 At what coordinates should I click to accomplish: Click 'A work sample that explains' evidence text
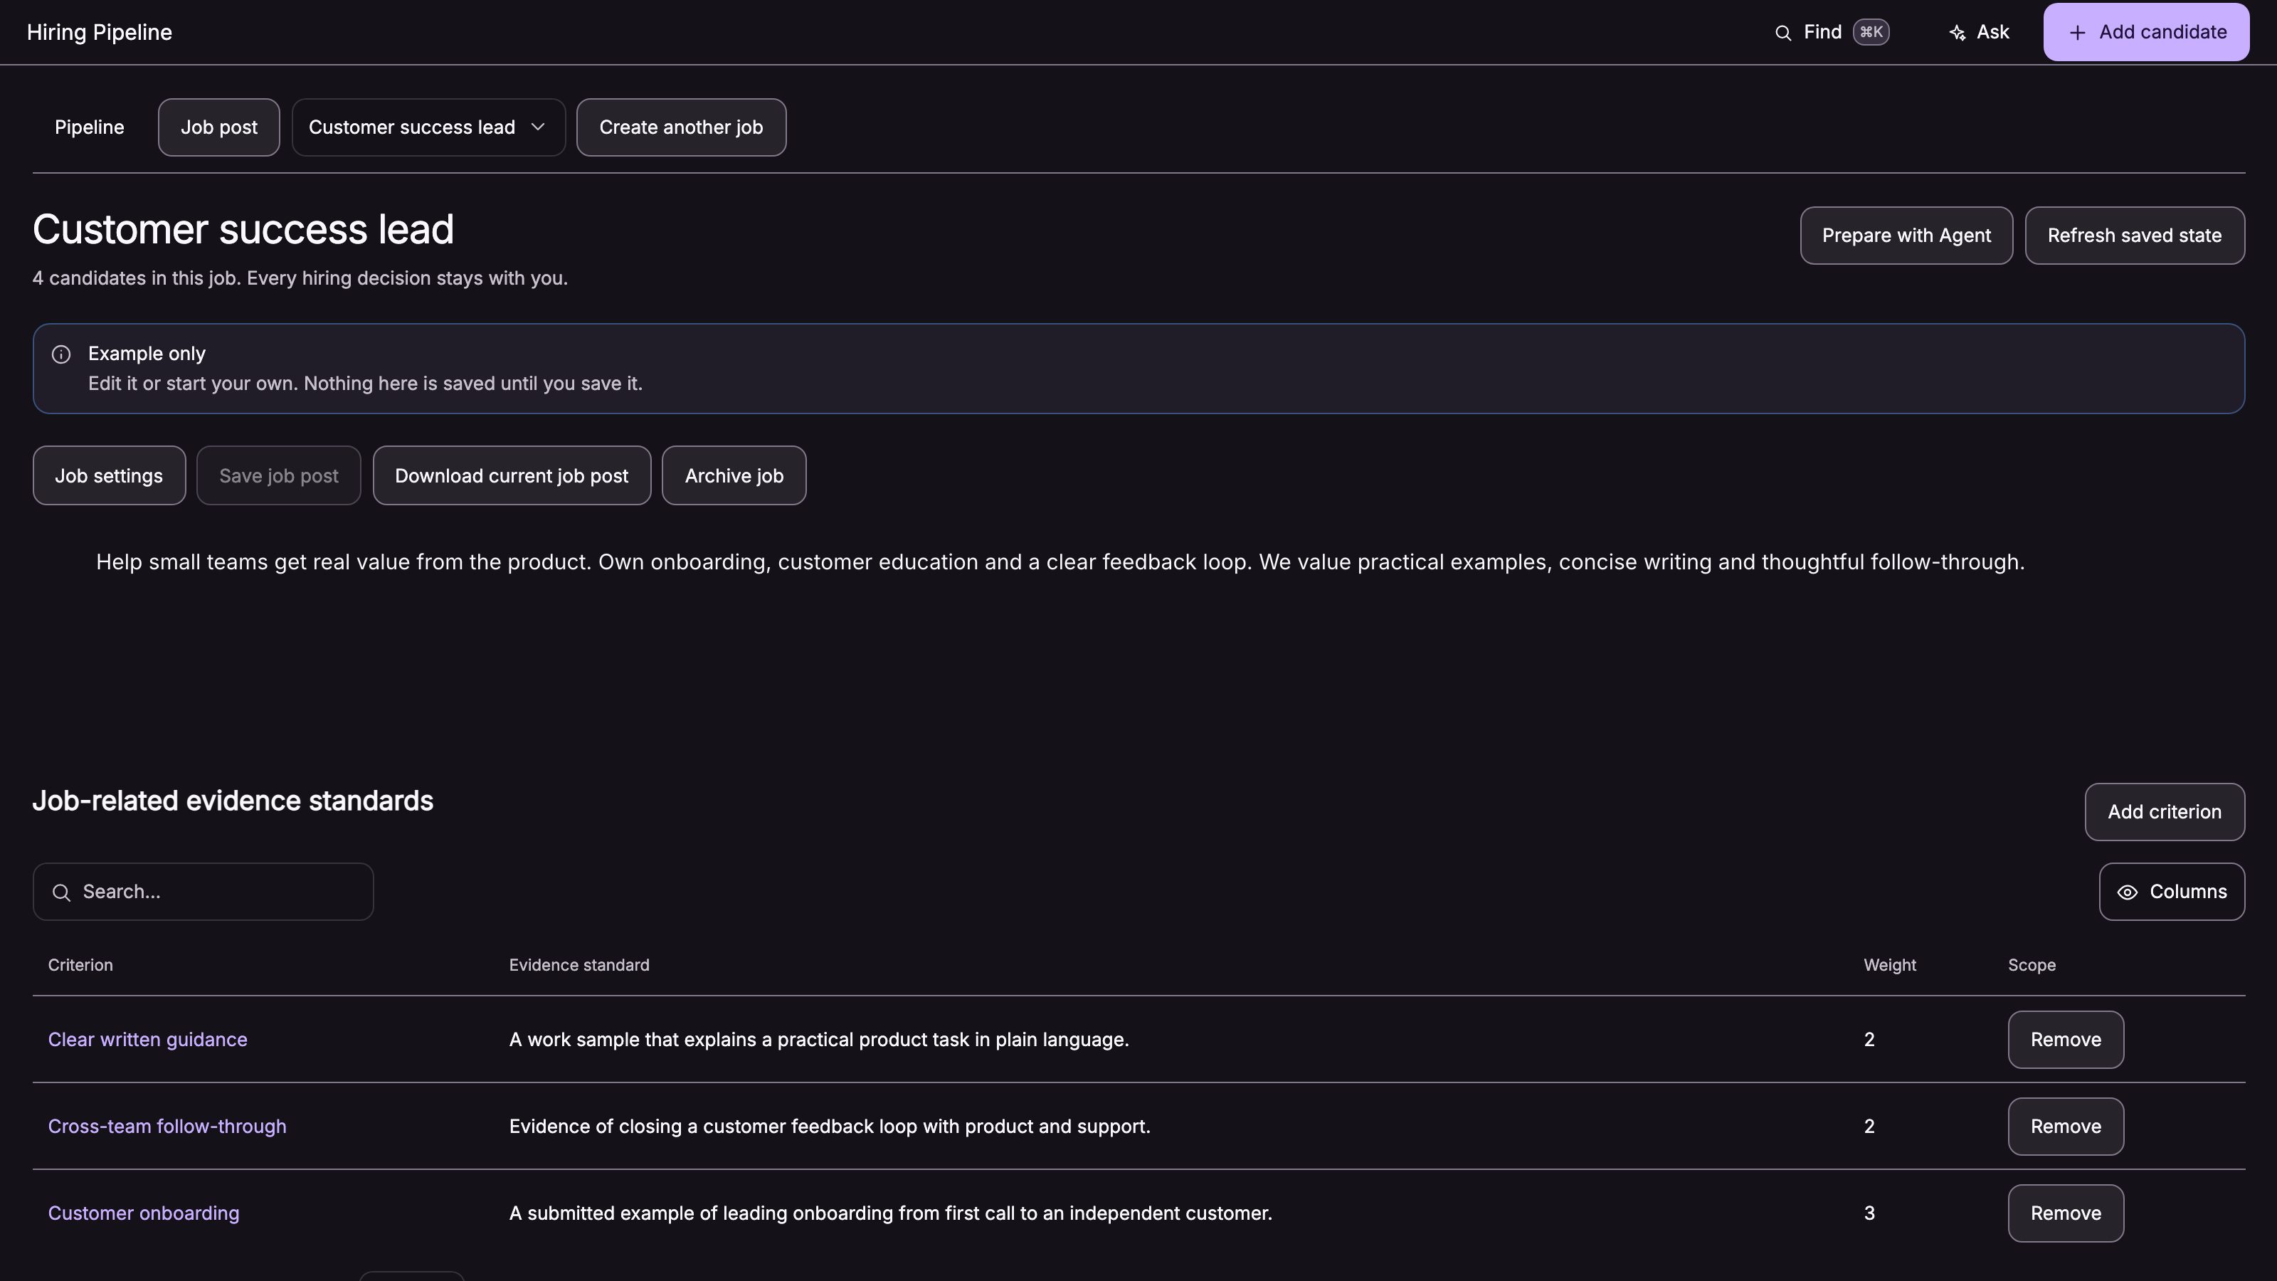tap(818, 1040)
